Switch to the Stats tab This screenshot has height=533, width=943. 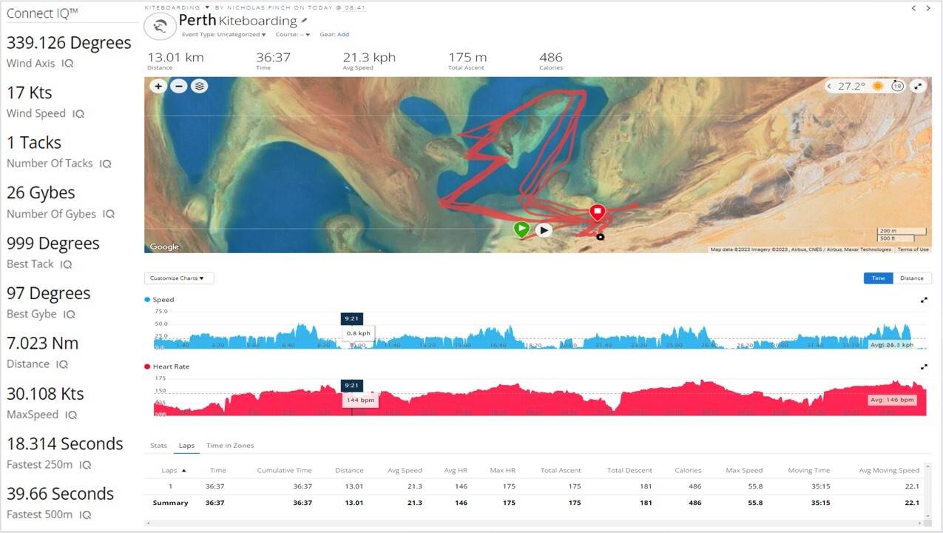(158, 446)
